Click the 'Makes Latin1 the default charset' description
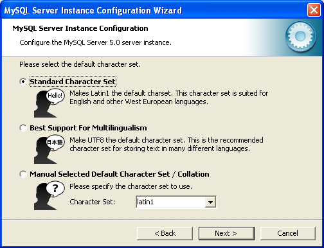This screenshot has width=324, height=248. coord(169,98)
